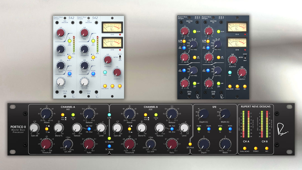This screenshot has height=170, width=302.
Task: Toggle 542 CH B Silk button
Action: [93, 74]
